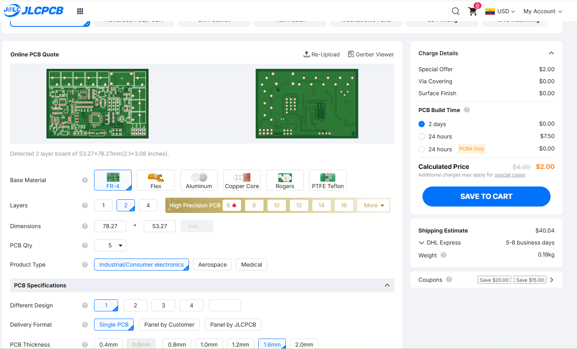
Task: Set PCB thickness to 0.8mm
Action: pyautogui.click(x=177, y=344)
